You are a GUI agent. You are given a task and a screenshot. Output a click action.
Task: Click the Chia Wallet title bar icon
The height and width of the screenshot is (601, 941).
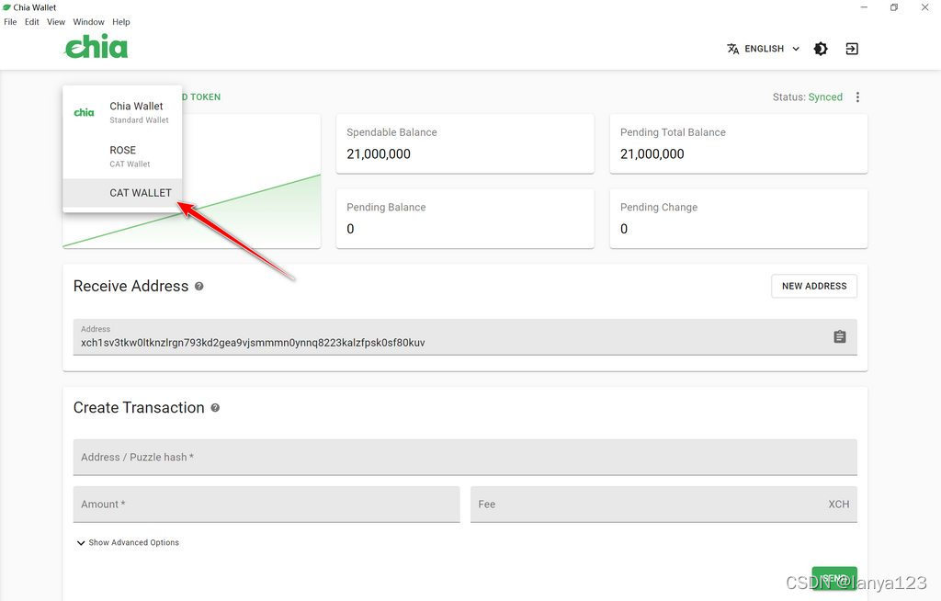coord(6,7)
